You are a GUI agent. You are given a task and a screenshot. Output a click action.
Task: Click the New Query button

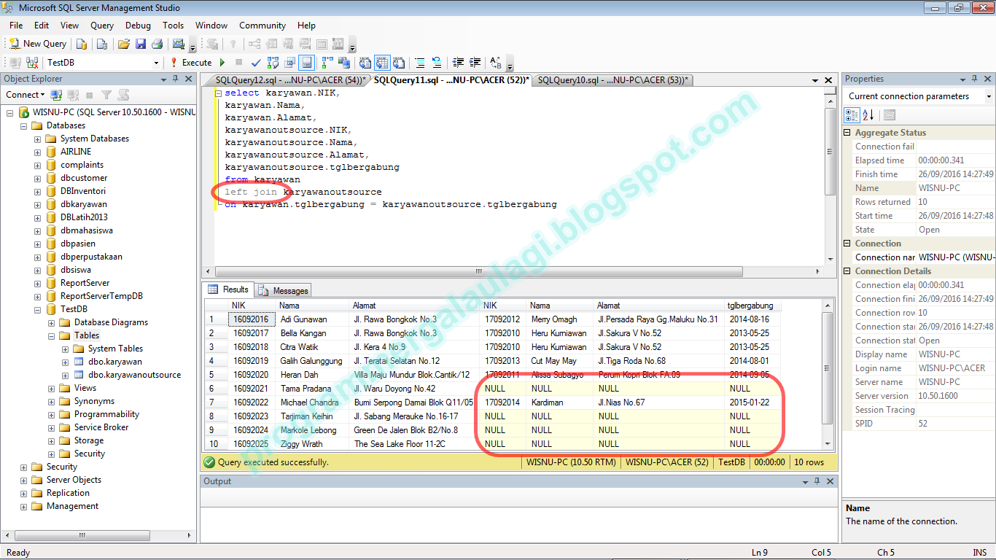[37, 43]
